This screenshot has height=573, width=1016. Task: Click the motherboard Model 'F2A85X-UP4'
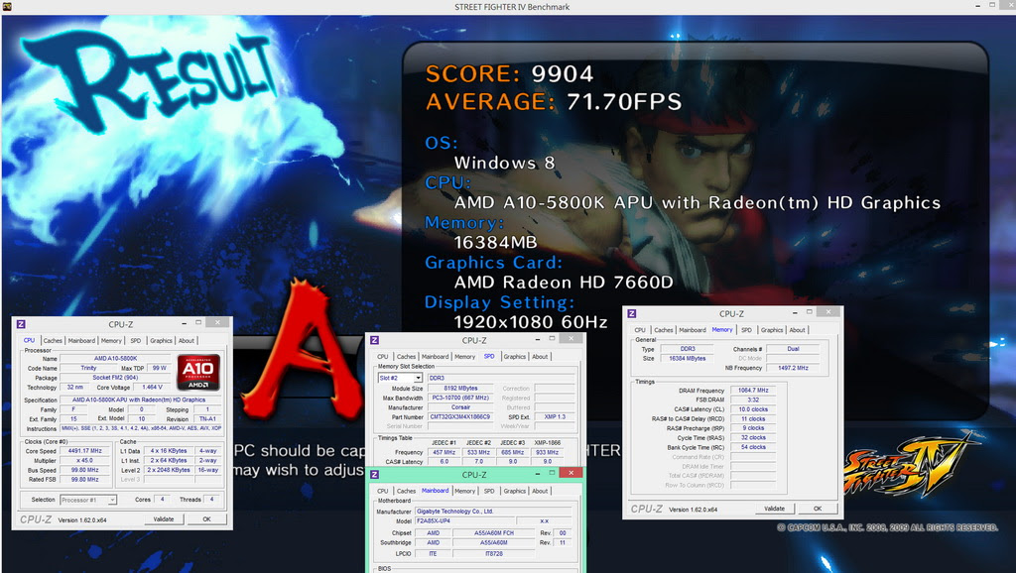(x=465, y=521)
